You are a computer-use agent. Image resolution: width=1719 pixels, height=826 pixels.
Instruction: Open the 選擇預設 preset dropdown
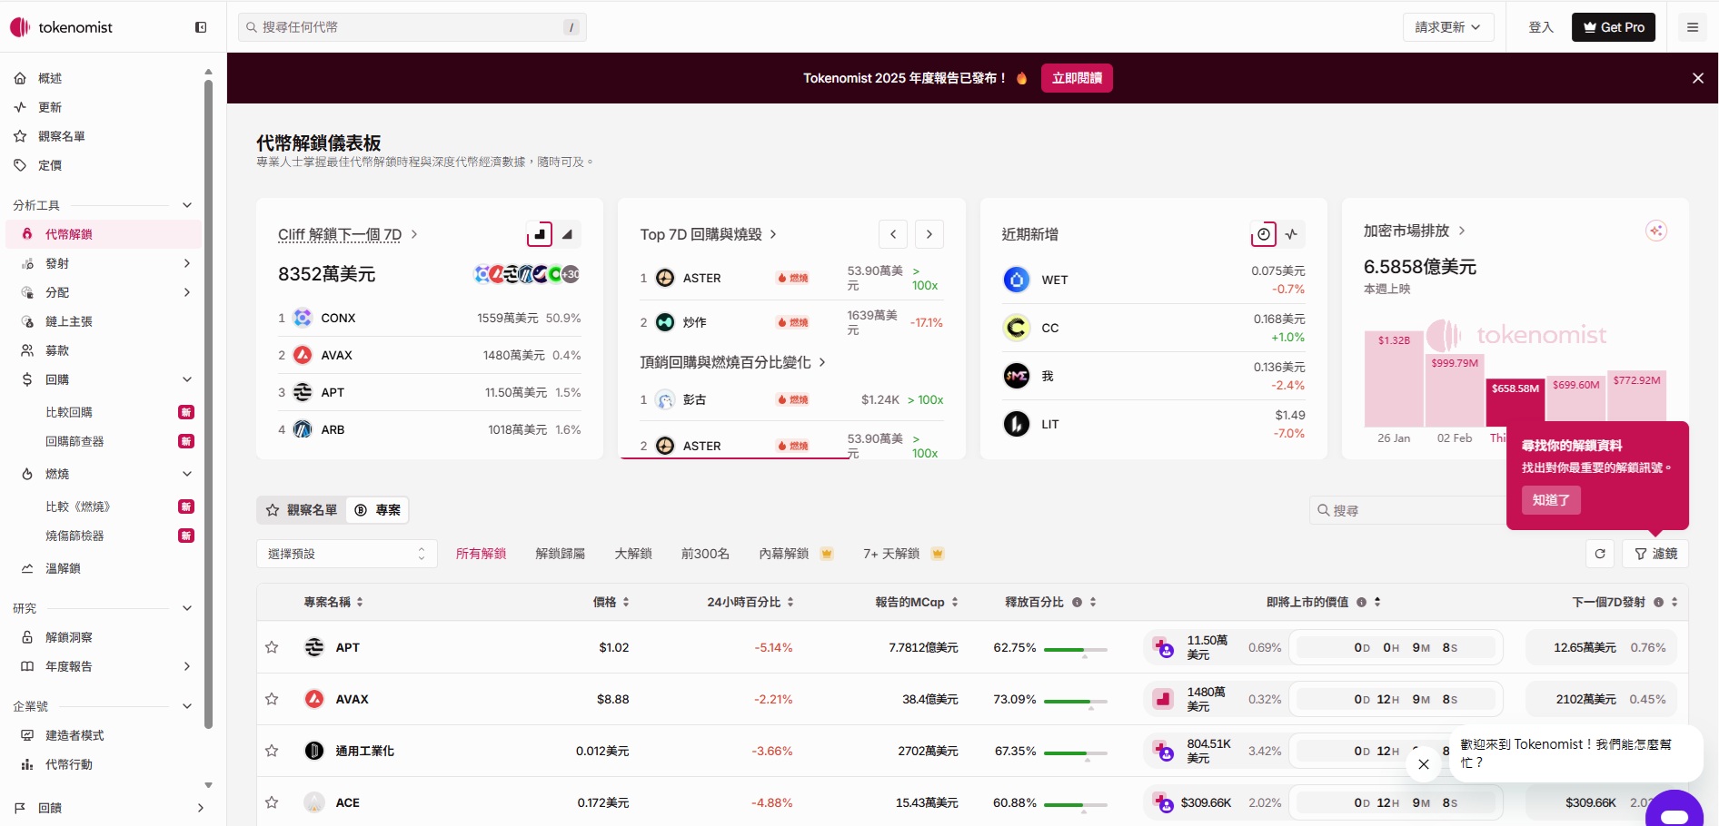(x=346, y=554)
